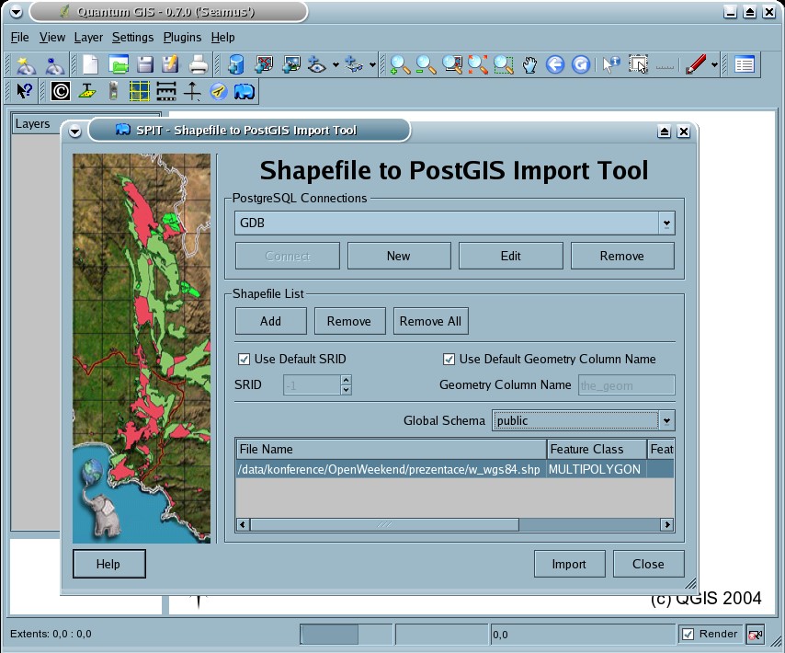The height and width of the screenshot is (653, 785).
Task: Select the Pan hand tool
Action: (529, 64)
